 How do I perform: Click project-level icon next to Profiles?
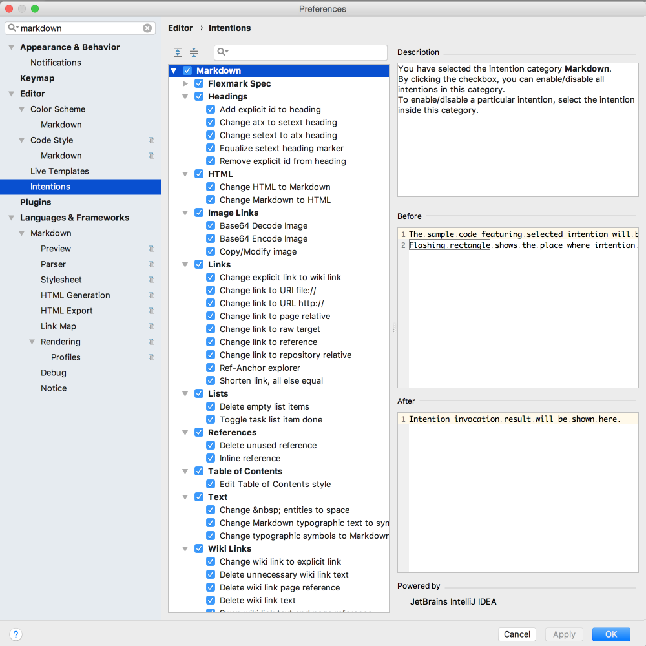coord(152,357)
